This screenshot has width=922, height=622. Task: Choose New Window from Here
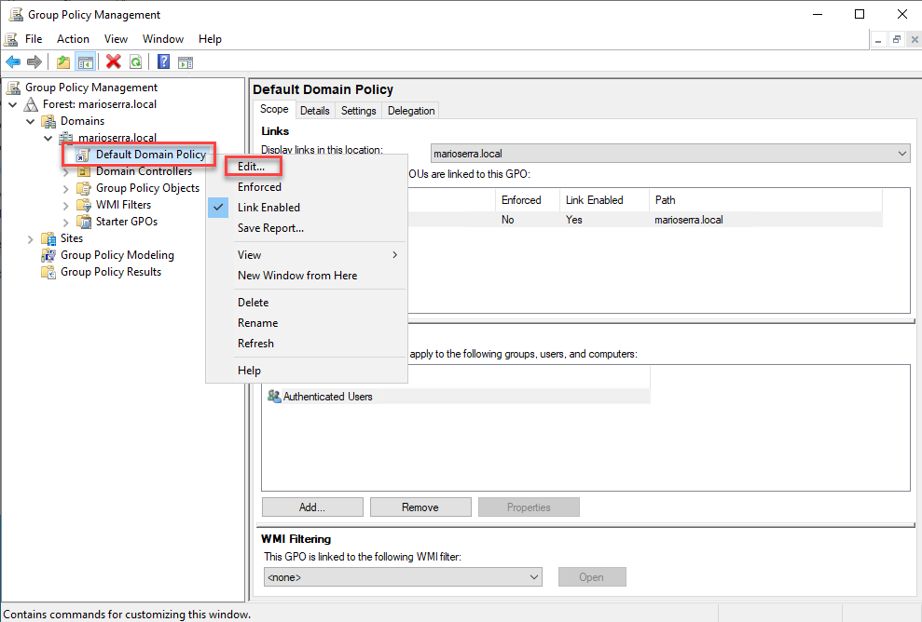click(297, 276)
